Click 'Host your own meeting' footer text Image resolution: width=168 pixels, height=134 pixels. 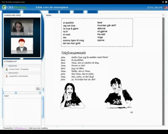point(38,128)
